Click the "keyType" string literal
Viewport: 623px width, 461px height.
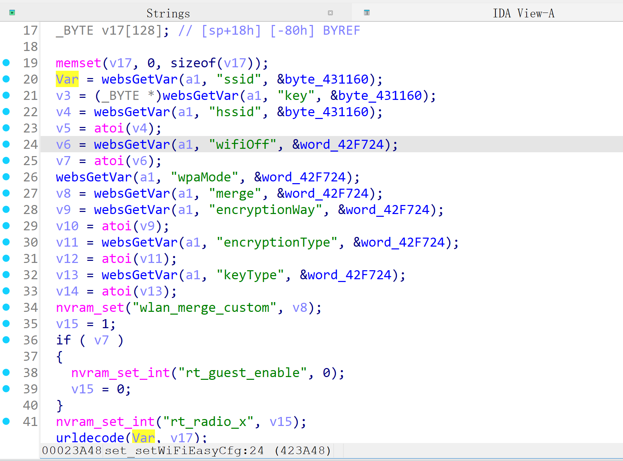[250, 275]
